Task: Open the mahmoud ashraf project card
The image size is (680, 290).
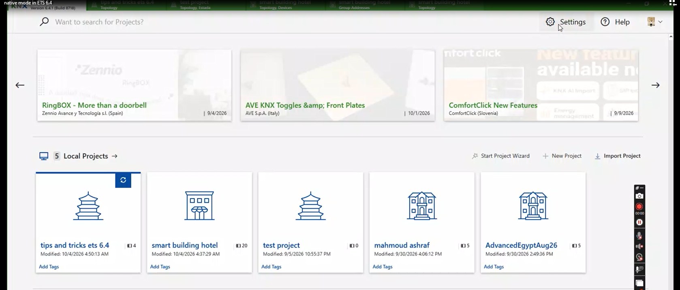Action: tap(422, 222)
